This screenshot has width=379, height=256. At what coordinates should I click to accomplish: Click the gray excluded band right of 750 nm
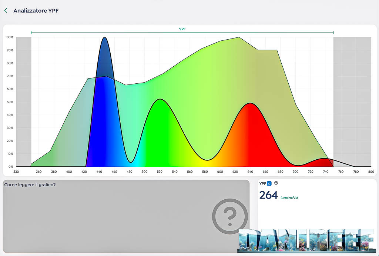tap(352, 100)
